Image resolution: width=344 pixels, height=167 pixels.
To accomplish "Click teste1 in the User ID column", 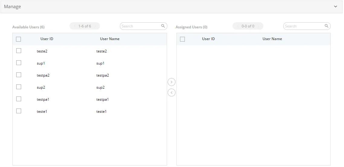I will click(x=42, y=112).
